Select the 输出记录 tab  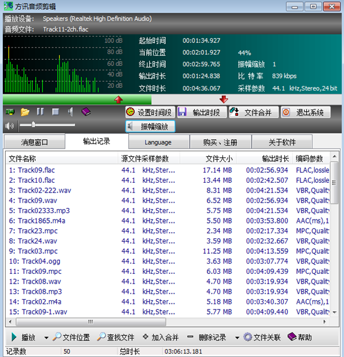pos(96,141)
